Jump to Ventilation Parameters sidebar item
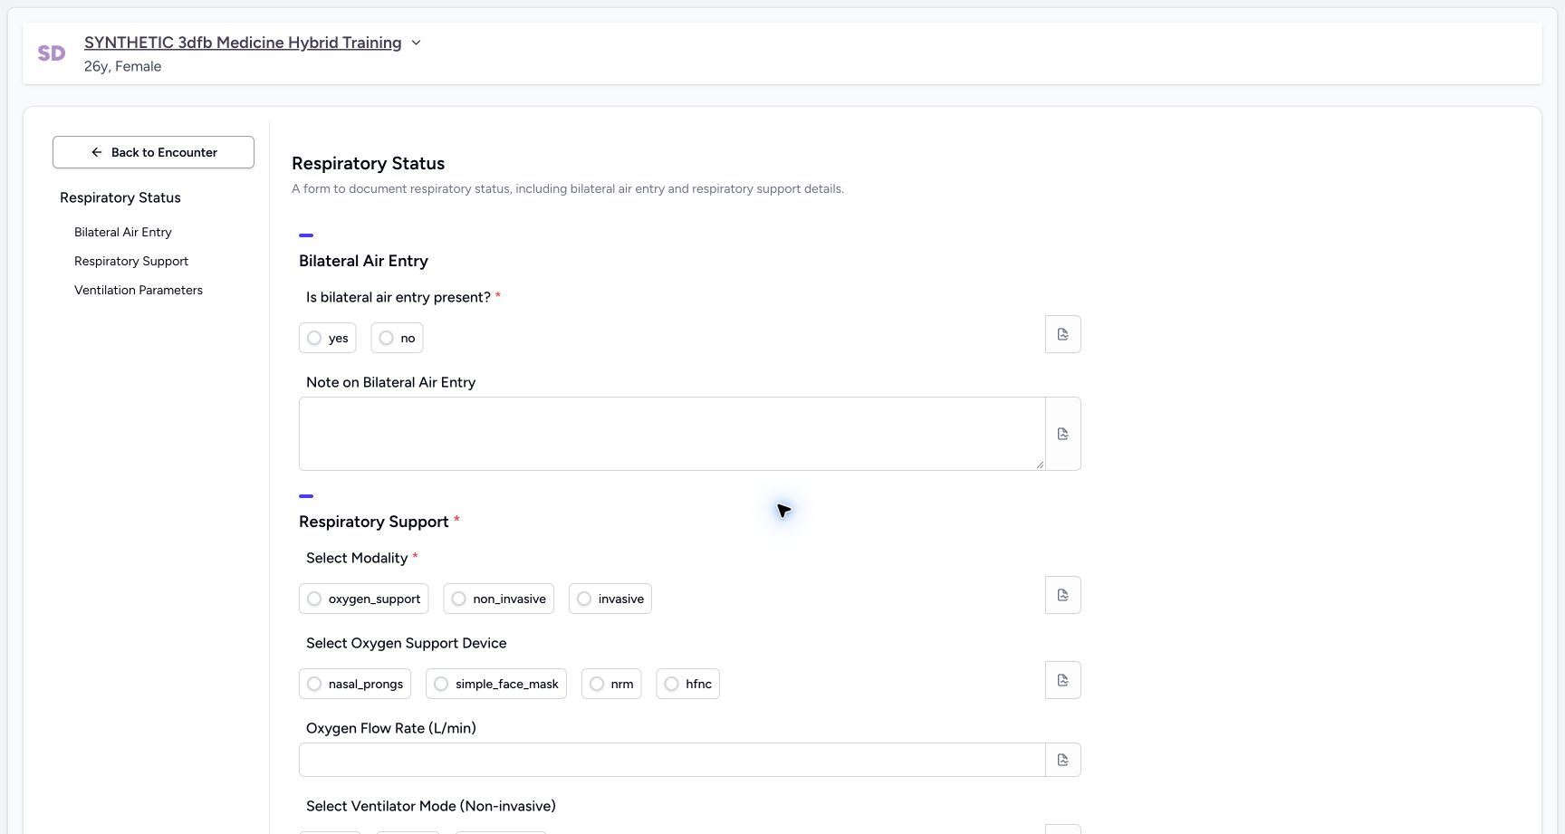 [139, 290]
